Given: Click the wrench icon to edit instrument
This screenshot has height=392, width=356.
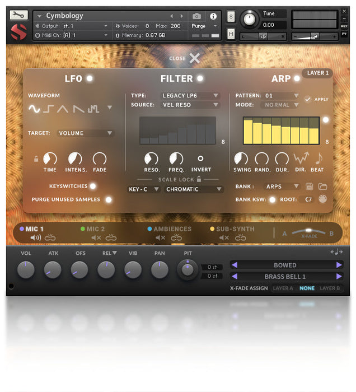Looking at the screenshot, I should (18, 15).
